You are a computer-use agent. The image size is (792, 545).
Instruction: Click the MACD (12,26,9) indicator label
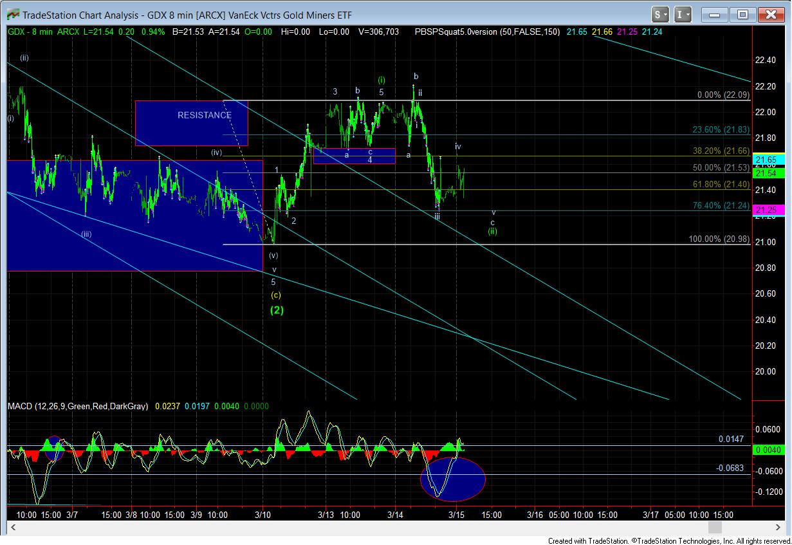tap(78, 407)
